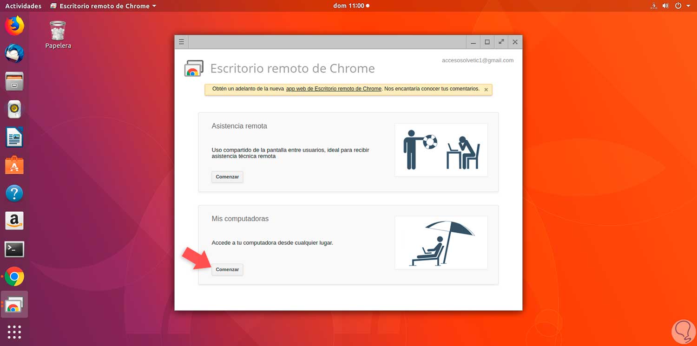Click the Mis computadoras heading

[240, 219]
